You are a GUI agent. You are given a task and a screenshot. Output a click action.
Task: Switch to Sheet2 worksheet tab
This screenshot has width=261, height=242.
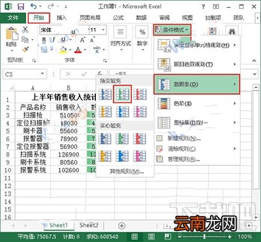(89, 225)
